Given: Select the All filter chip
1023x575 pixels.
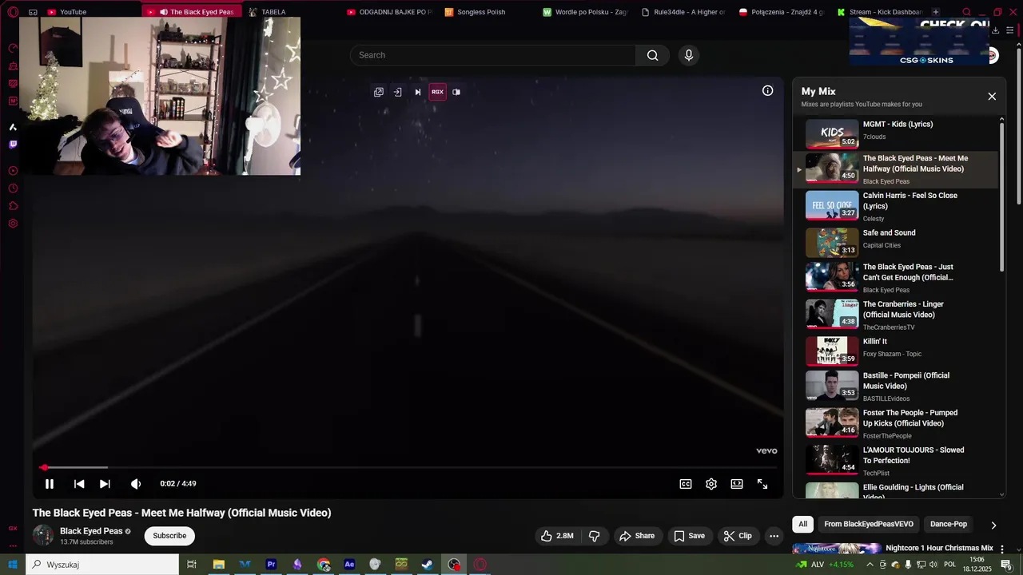Looking at the screenshot, I should point(803,524).
